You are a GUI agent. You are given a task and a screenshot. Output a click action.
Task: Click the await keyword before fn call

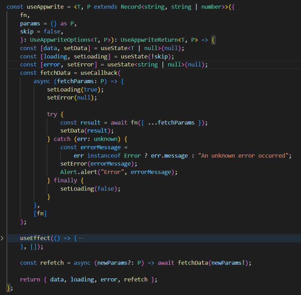click(x=119, y=123)
